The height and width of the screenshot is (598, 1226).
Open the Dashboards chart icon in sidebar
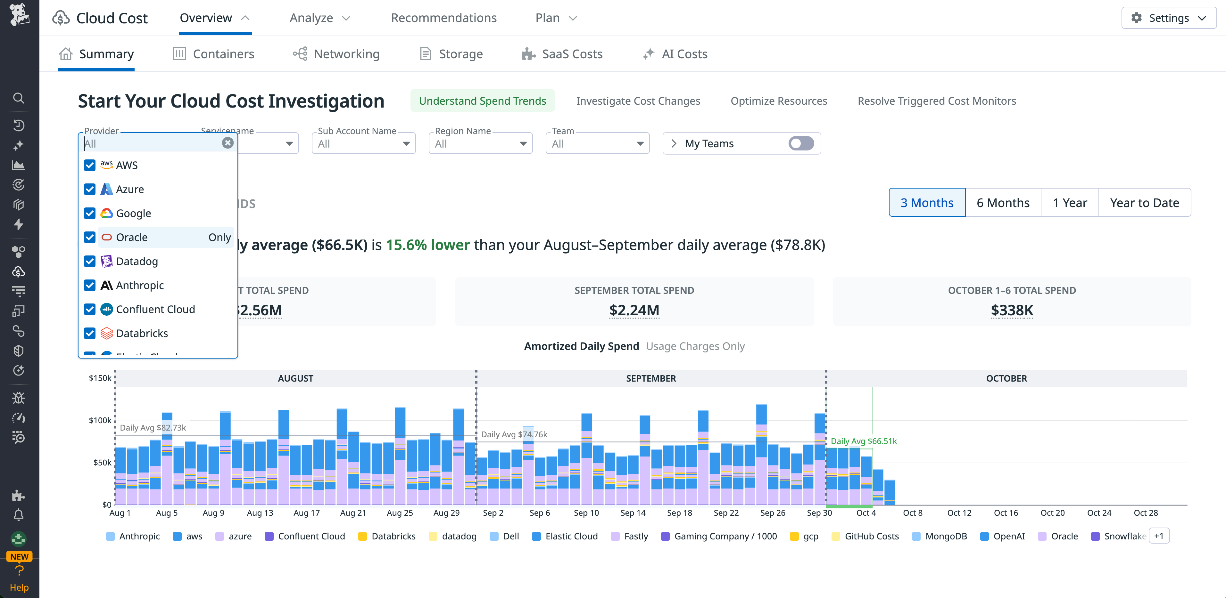pos(19,165)
